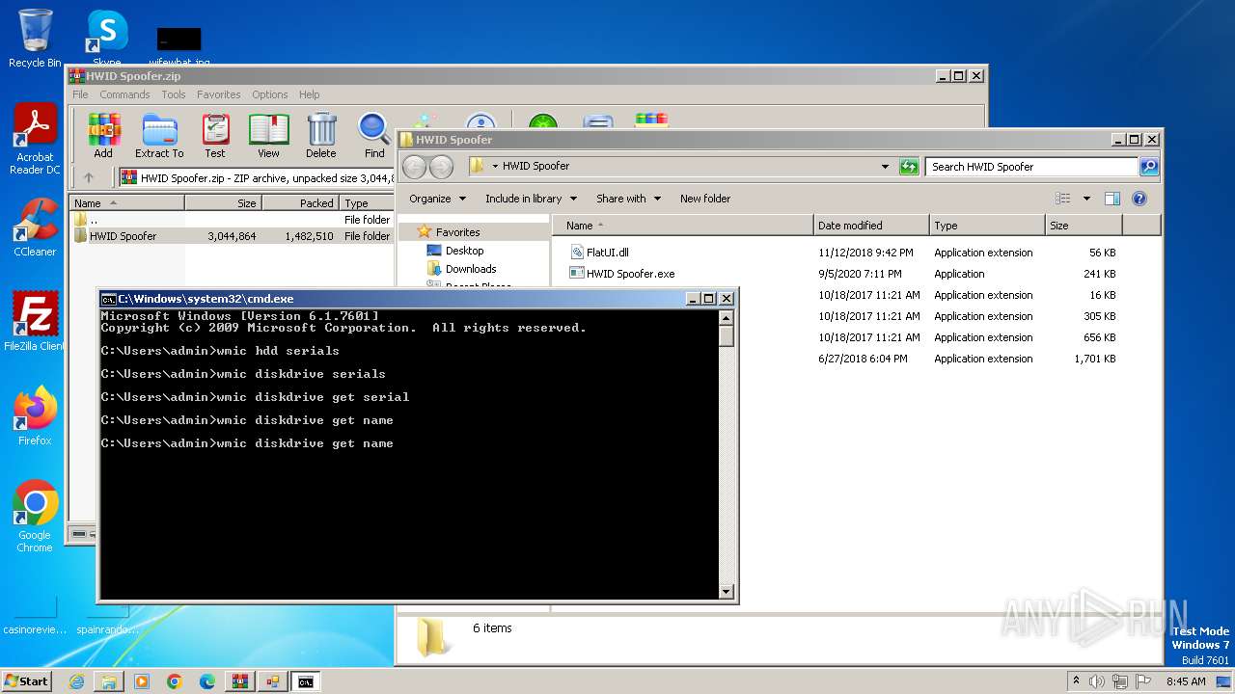Open the Options menu in WinRAR

coord(270,94)
